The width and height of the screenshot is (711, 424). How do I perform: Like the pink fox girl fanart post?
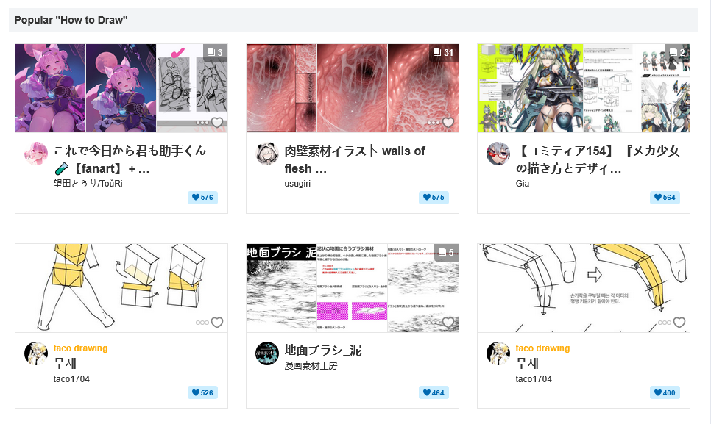coord(217,123)
